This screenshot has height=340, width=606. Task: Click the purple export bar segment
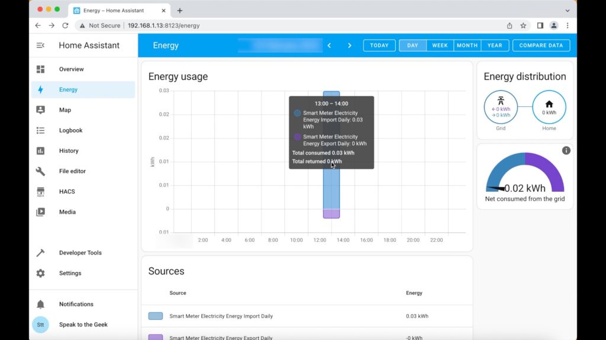(x=331, y=214)
